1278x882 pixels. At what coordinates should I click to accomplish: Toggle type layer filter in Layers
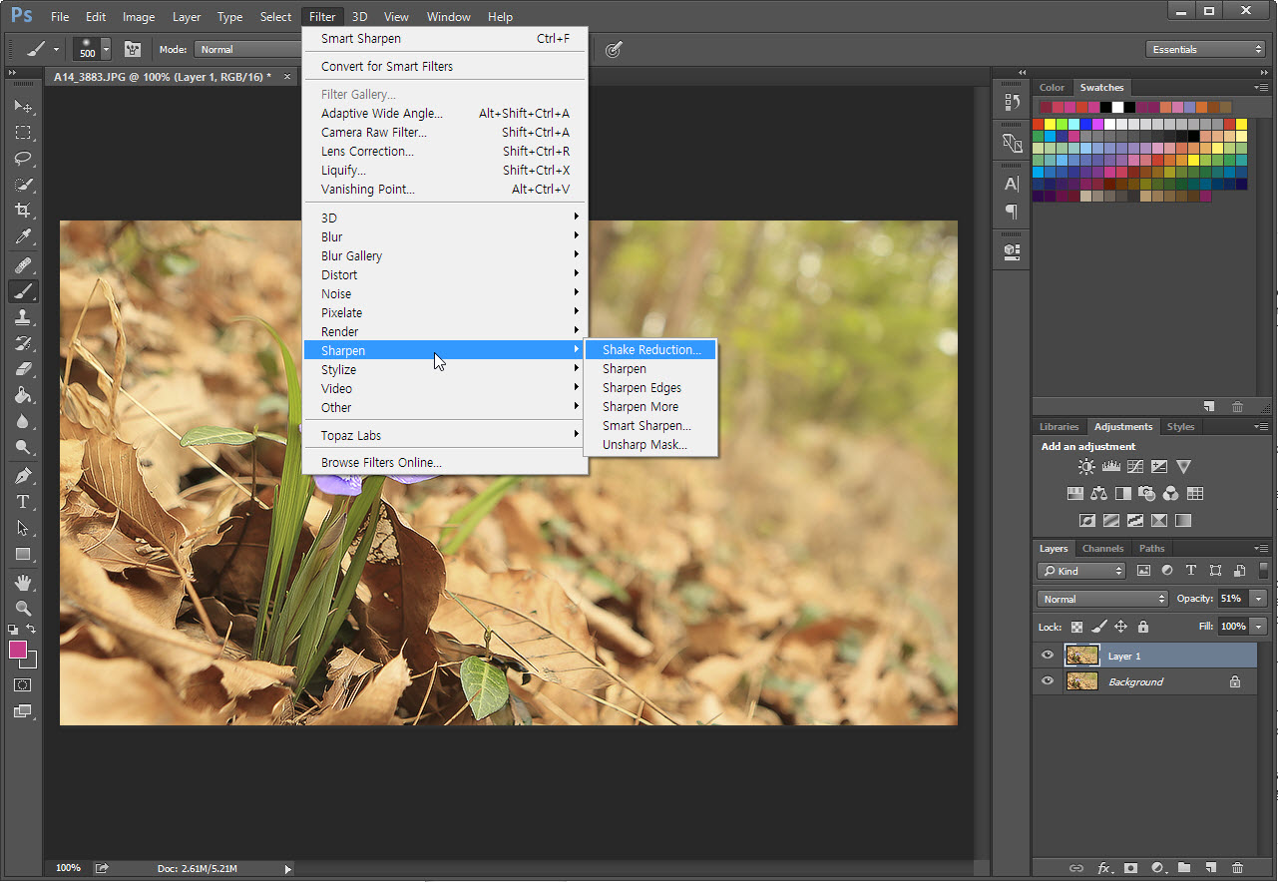click(1190, 571)
